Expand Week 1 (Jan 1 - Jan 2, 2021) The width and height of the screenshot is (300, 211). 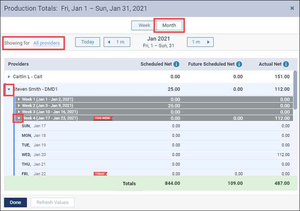click(x=19, y=99)
